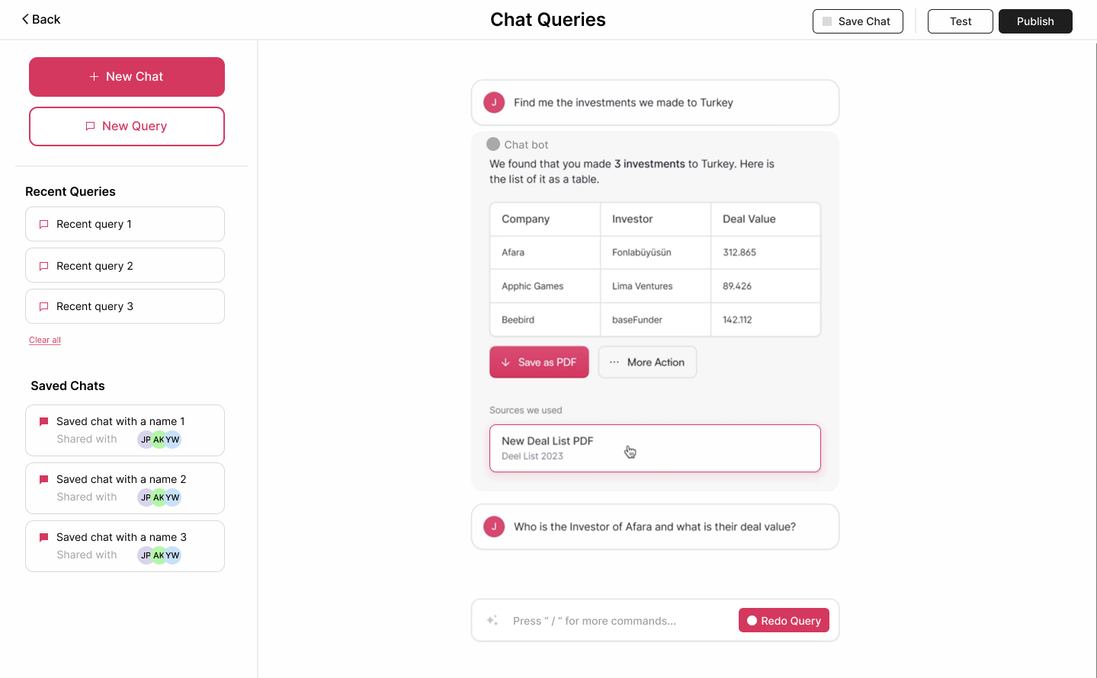Open Recent query 3

(x=125, y=306)
